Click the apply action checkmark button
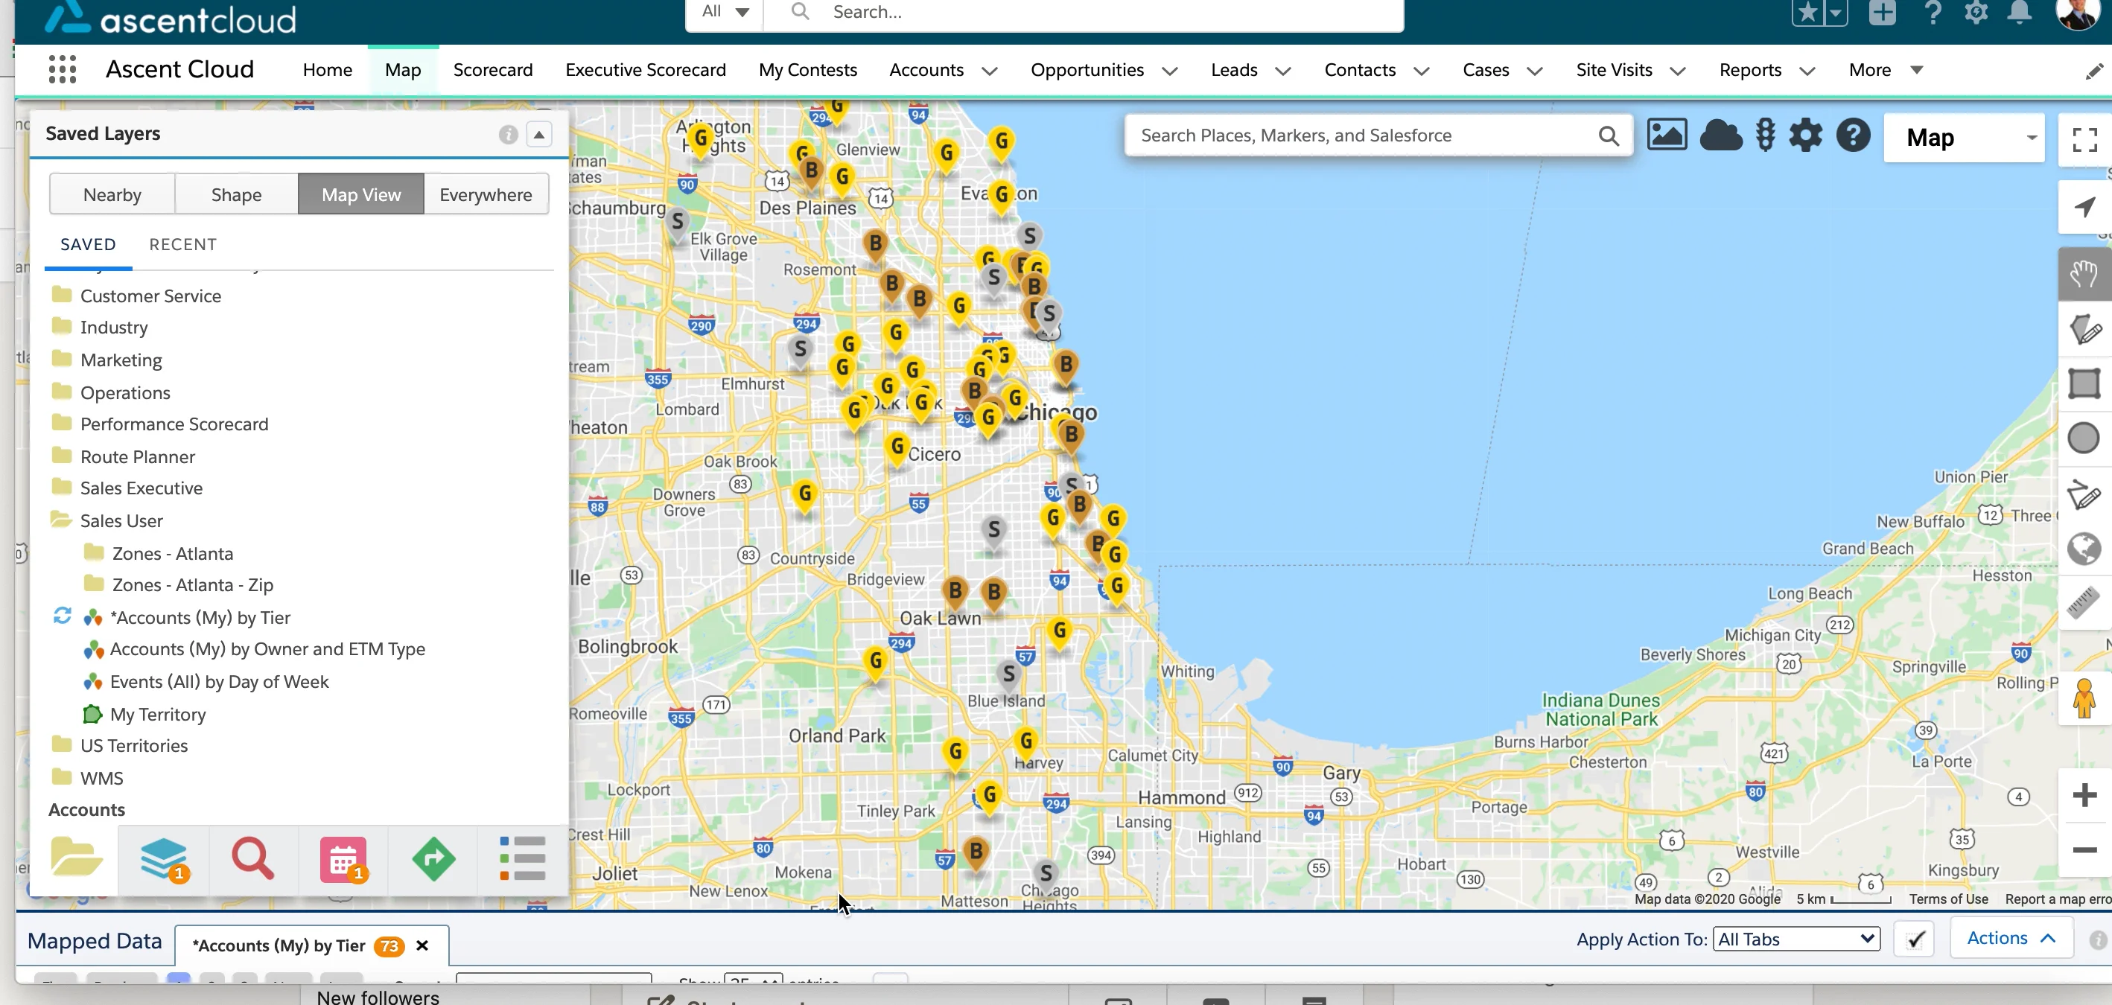Viewport: 2112px width, 1005px height. [1915, 939]
